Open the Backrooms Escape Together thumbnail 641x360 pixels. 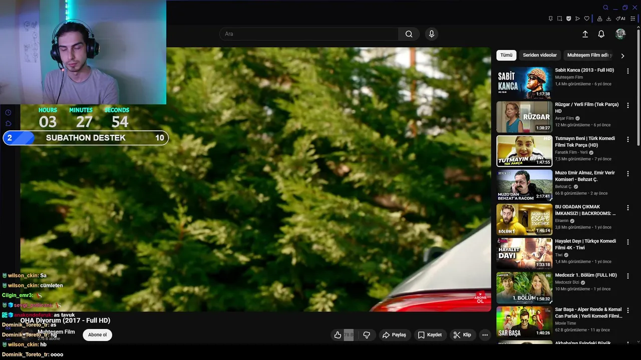(x=524, y=219)
